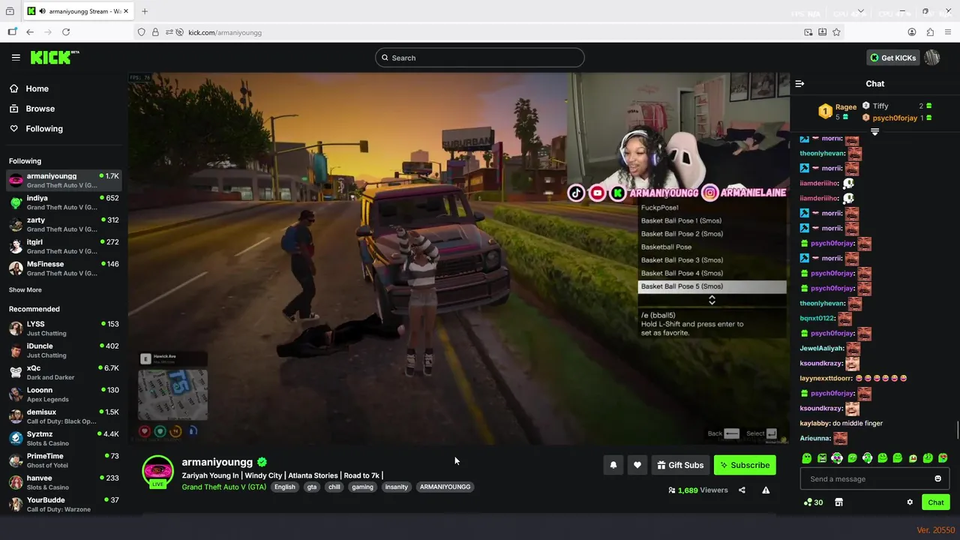Viewport: 960px width, 540px height.
Task: Click the channel points 30 icon
Action: (x=813, y=502)
